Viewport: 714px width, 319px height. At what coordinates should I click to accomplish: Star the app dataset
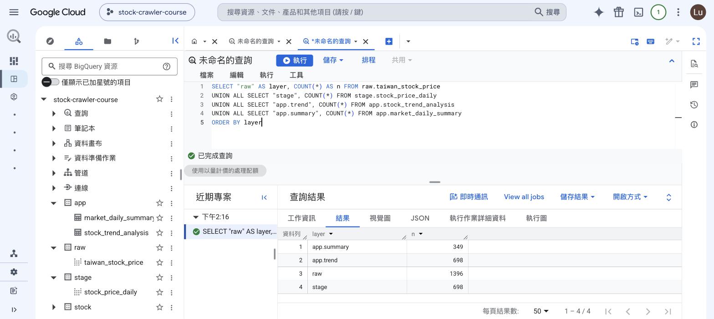(x=159, y=203)
